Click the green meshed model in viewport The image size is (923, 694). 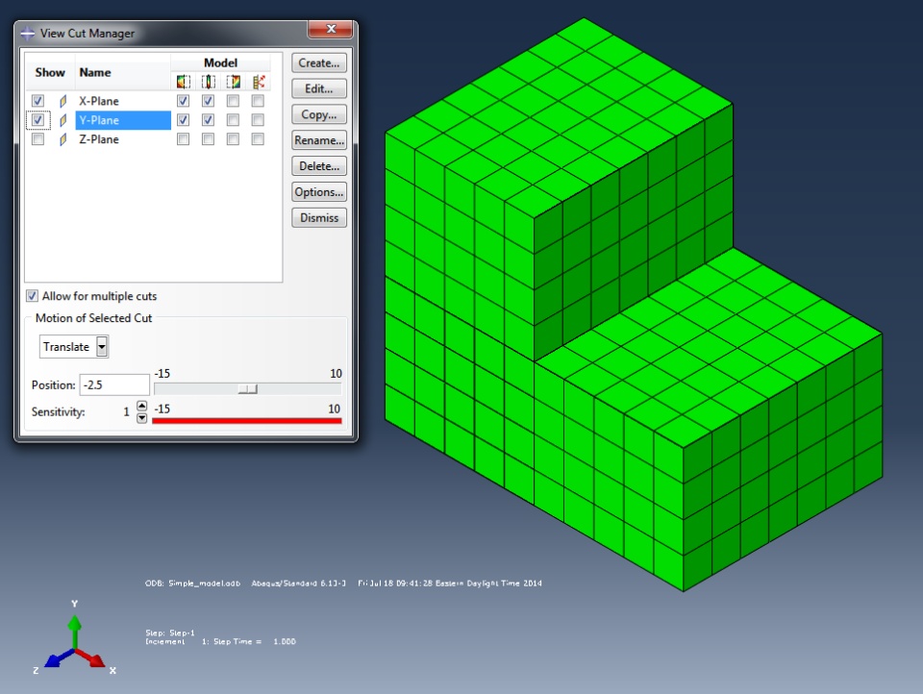(636, 306)
